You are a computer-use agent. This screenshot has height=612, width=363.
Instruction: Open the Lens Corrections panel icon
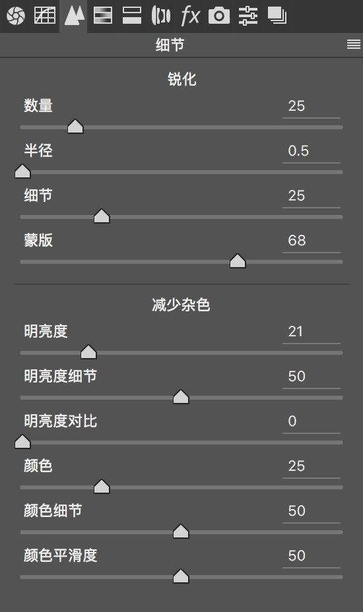(160, 16)
